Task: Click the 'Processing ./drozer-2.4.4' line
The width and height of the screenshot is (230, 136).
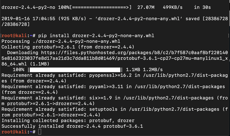Action: [61, 41]
